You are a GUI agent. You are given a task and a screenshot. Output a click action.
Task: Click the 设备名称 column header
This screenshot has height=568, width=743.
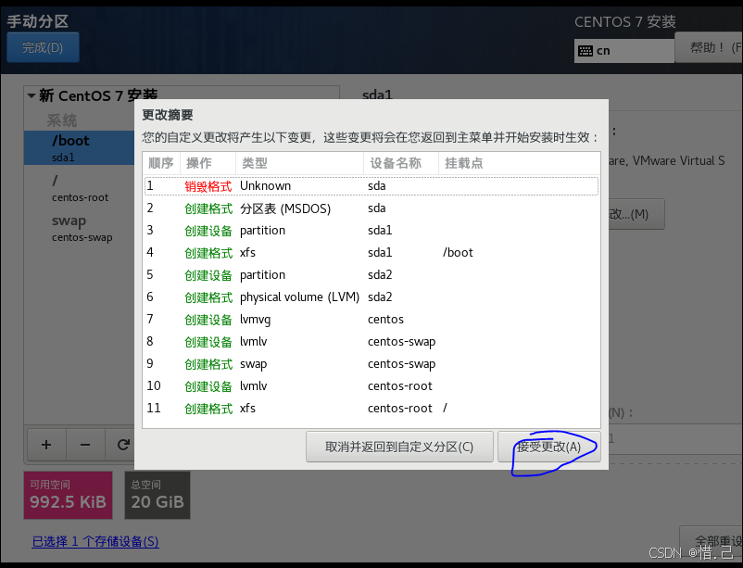395,163
